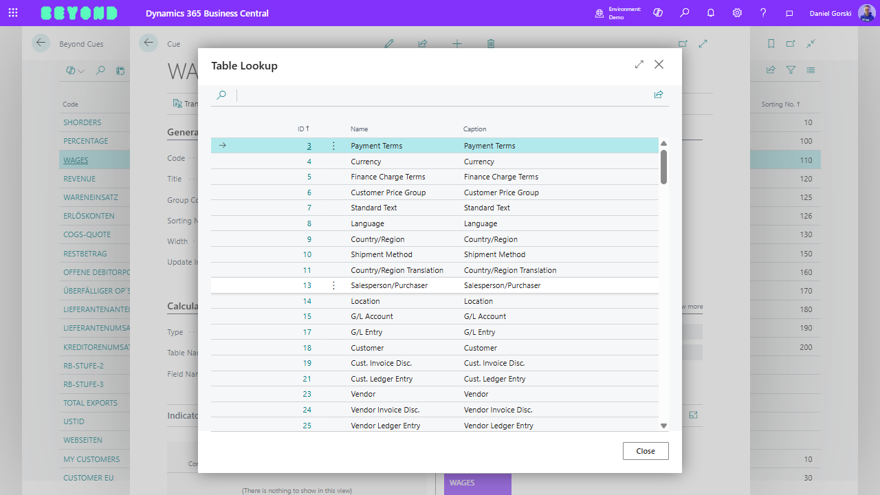Edit the Cue record with the pencil icon
Image resolution: width=880 pixels, height=495 pixels.
388,43
